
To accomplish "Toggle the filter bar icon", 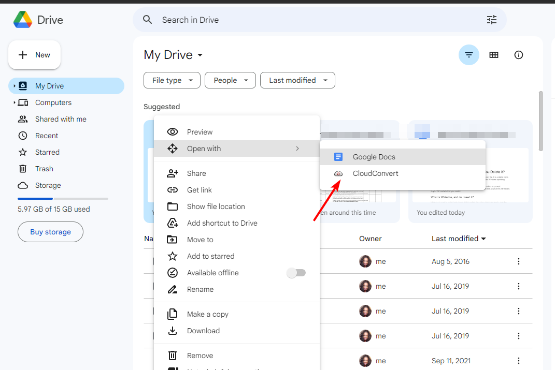I will click(x=469, y=55).
